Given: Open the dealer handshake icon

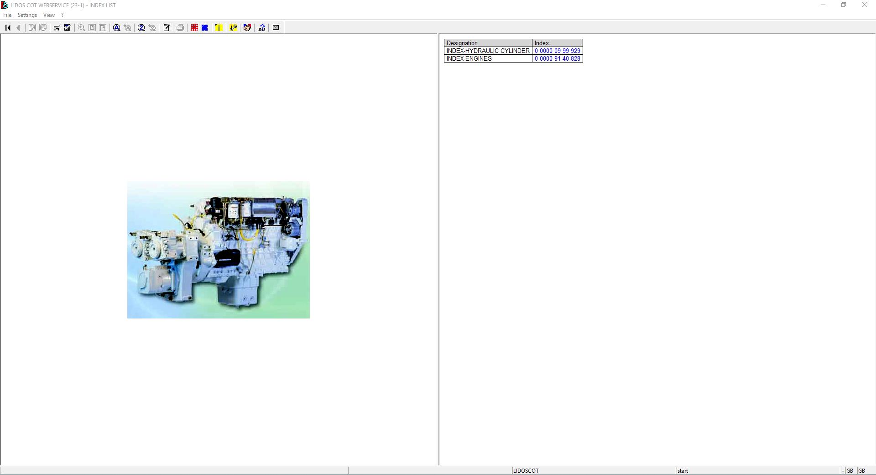Looking at the screenshot, I should pos(247,27).
